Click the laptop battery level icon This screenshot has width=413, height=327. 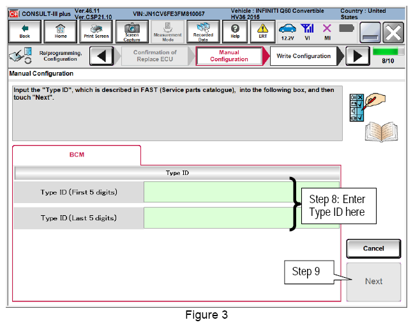(x=347, y=28)
